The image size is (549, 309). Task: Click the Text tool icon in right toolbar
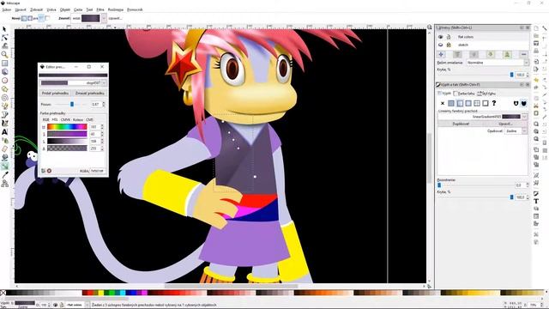coord(536,201)
